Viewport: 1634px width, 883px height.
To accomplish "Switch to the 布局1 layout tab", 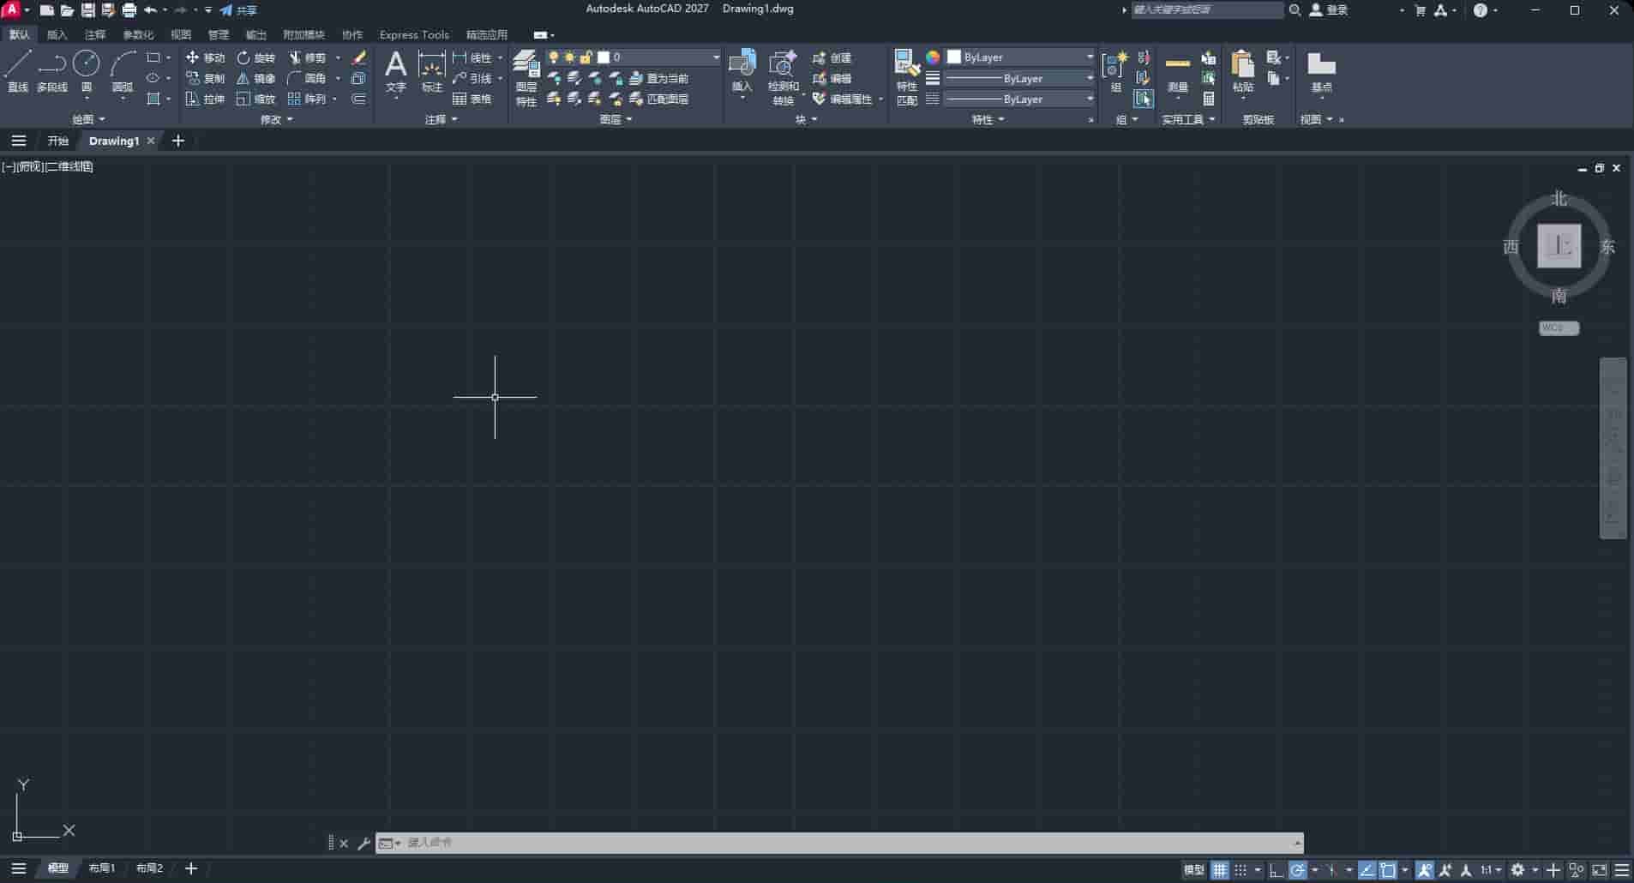I will tap(102, 868).
